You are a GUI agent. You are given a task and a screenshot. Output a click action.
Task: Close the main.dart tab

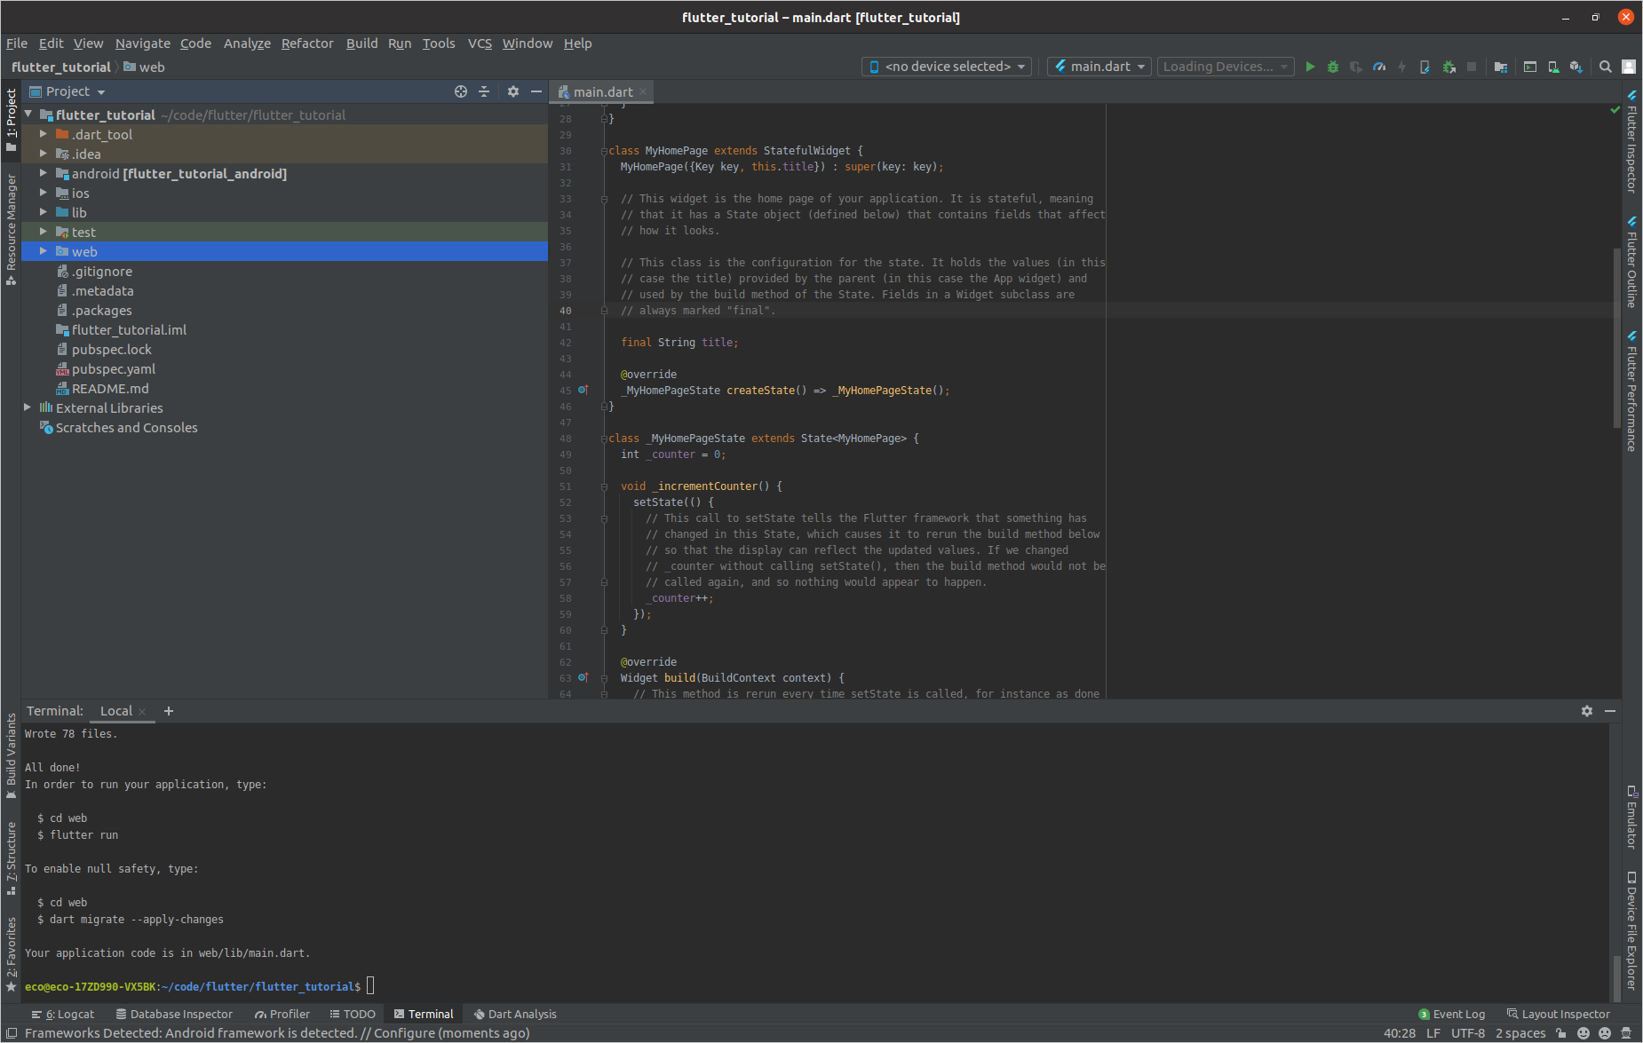(x=643, y=91)
